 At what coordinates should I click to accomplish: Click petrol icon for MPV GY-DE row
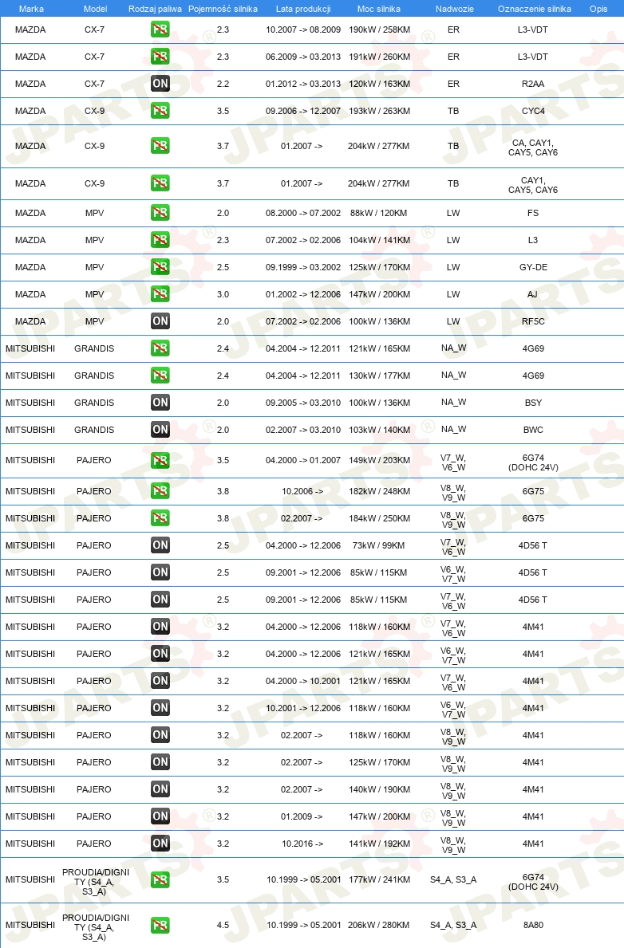pyautogui.click(x=160, y=266)
